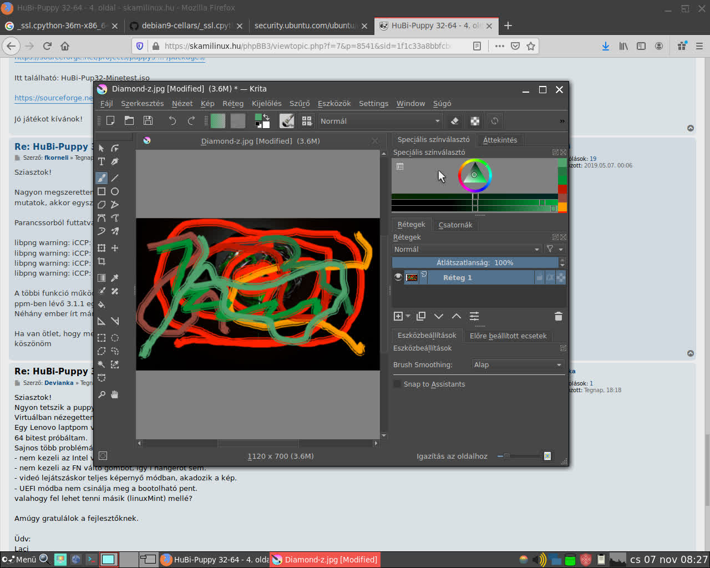This screenshot has width=710, height=568.
Task: Switch to the Áttekintés tab
Action: 500,140
